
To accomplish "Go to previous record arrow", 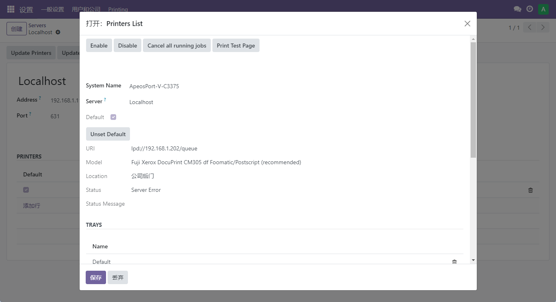I will tap(530, 28).
